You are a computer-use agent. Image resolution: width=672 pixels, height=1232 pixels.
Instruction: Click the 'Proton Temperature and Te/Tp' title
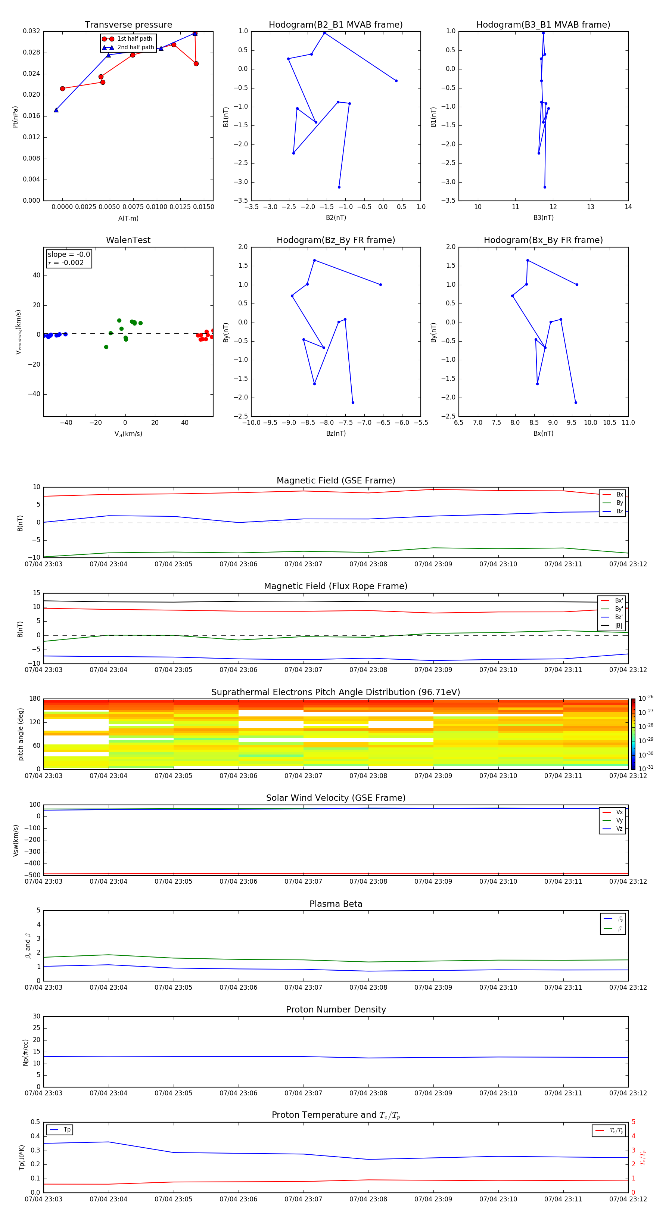336,1115
